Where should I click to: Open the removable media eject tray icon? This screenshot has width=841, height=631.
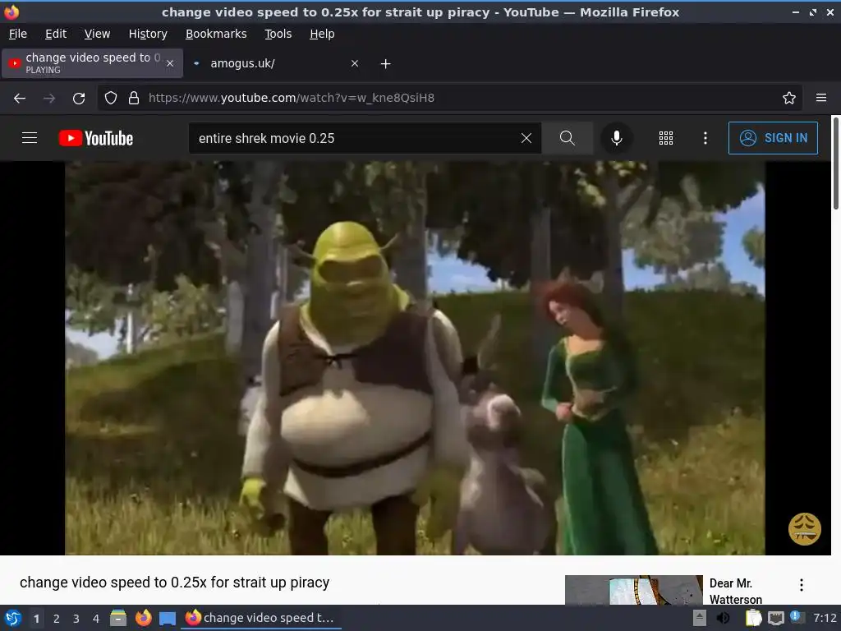(x=700, y=618)
